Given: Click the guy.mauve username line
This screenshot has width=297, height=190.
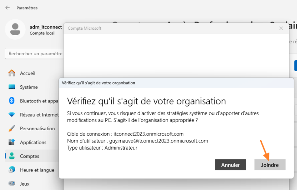Looking at the screenshot, I should point(137,141).
